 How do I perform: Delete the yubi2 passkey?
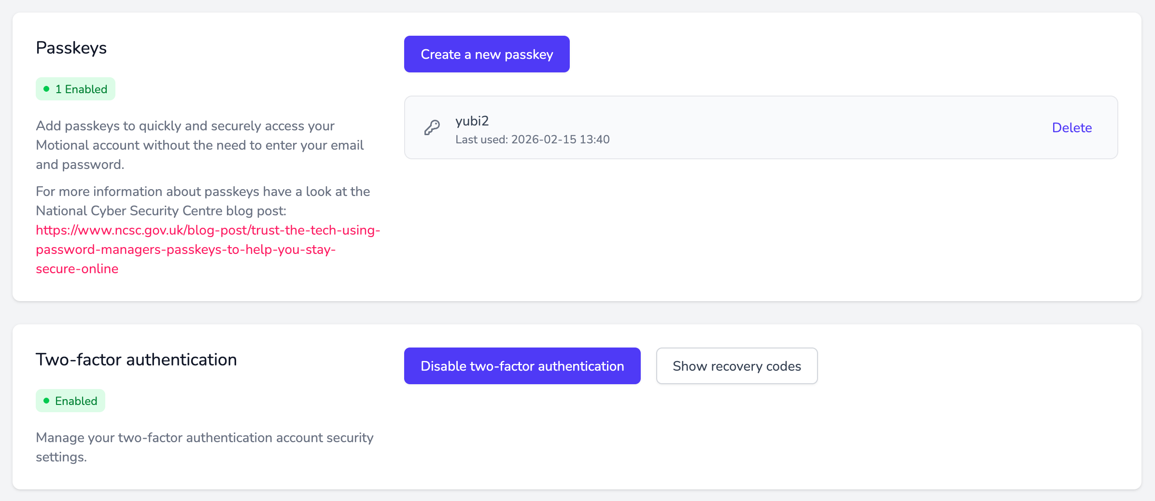pos(1071,127)
